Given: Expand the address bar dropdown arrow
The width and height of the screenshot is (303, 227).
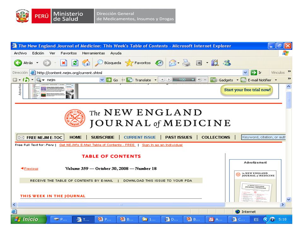Looking at the screenshot, I should (245, 73).
